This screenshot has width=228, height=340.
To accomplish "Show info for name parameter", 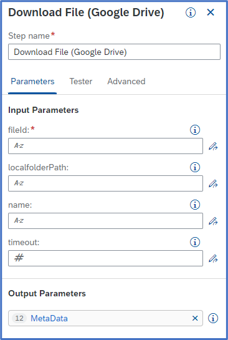I will [x=195, y=205].
